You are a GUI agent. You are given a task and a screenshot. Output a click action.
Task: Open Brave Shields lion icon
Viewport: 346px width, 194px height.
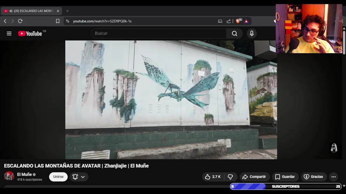(238, 21)
